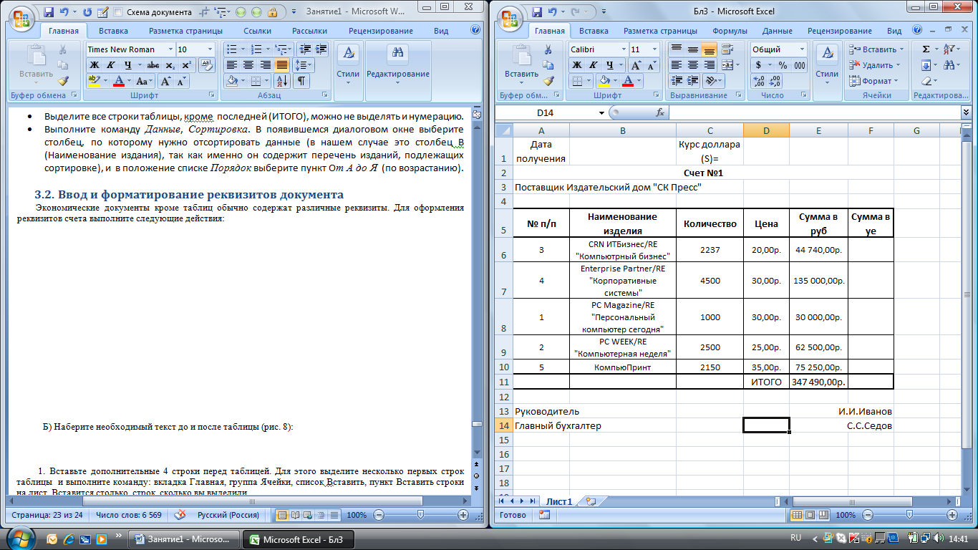Click the Sort icon in Word paragraph group

pyautogui.click(x=283, y=81)
